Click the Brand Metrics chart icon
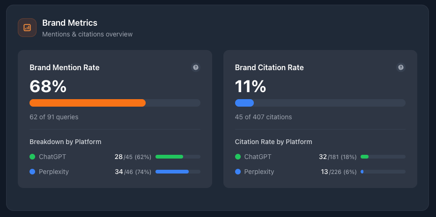This screenshot has height=217, width=436. 27,28
